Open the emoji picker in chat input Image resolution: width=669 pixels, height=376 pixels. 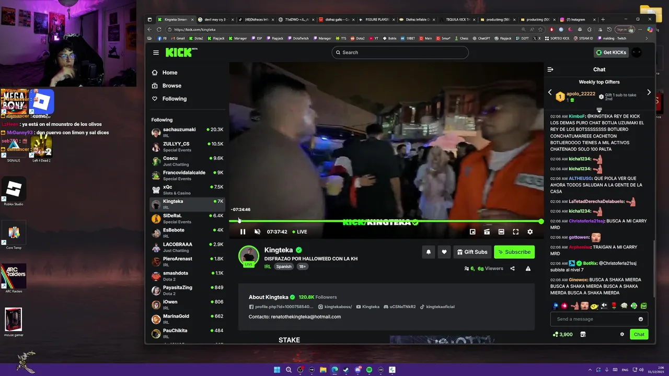[x=641, y=319]
